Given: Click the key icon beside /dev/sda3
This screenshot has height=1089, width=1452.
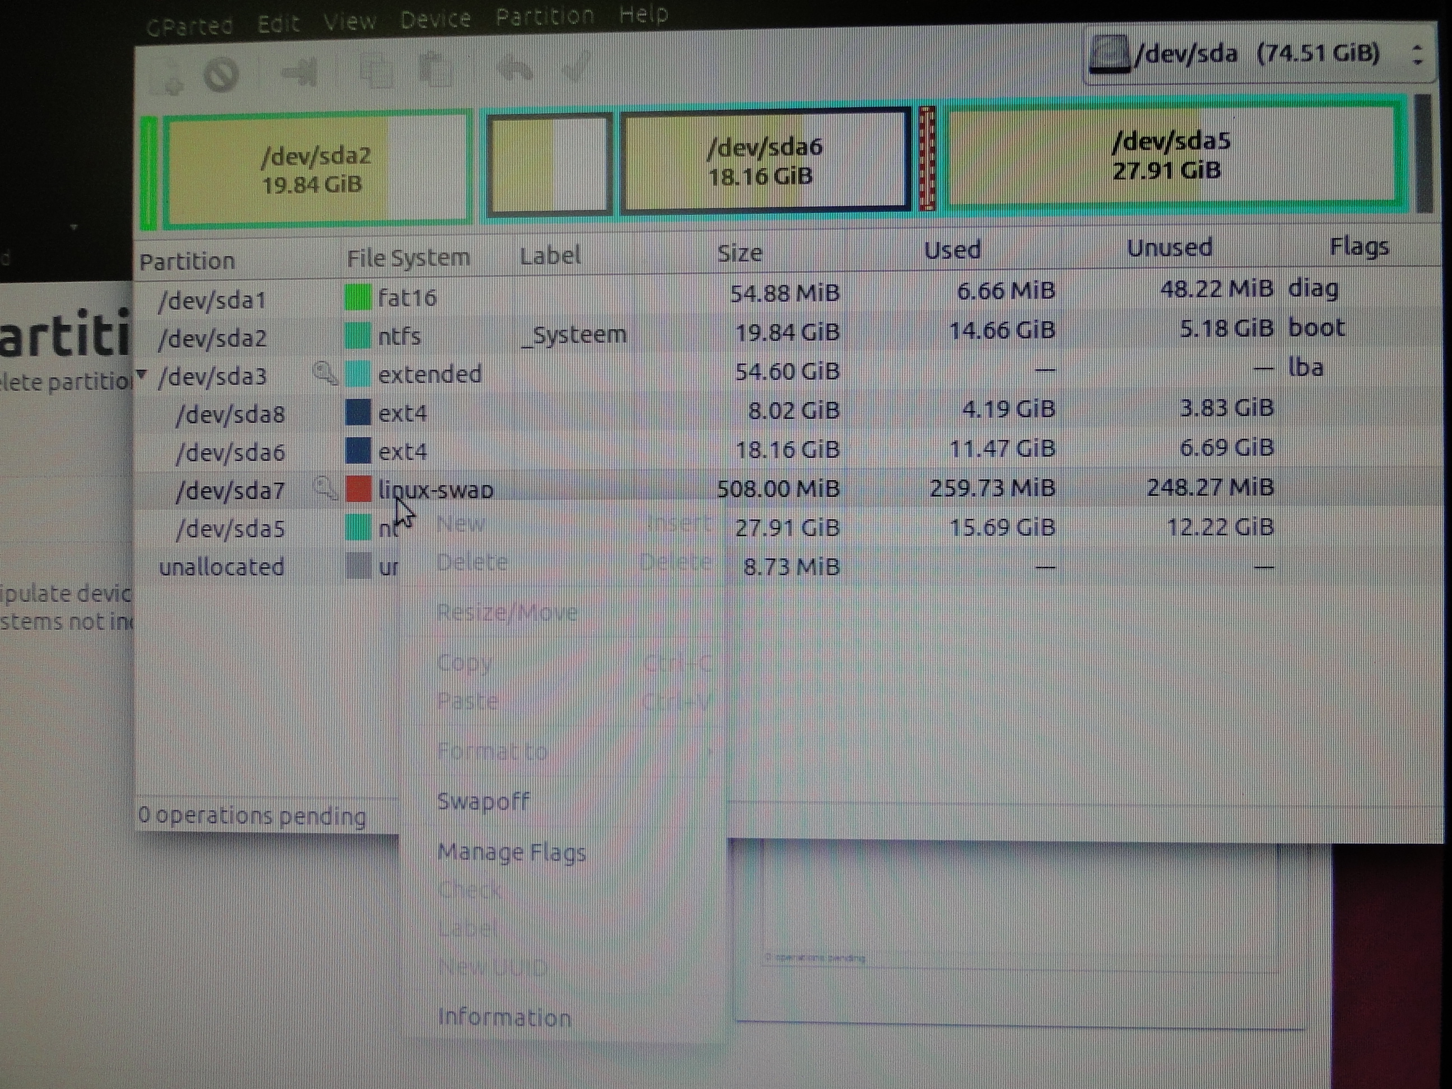Looking at the screenshot, I should click(x=324, y=374).
